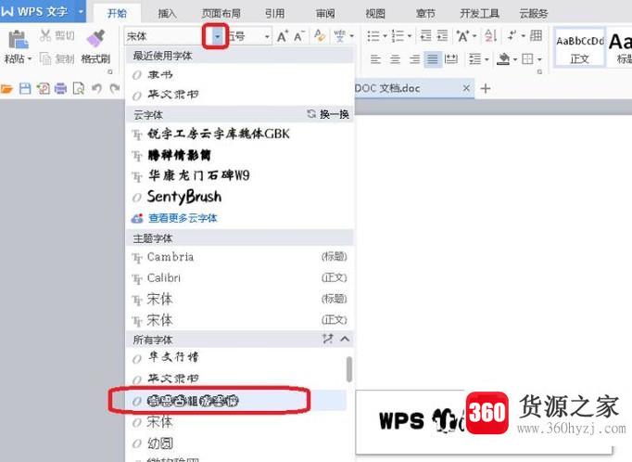Choose the SentyBrush cloud font
The height and width of the screenshot is (462, 632).
(239, 197)
